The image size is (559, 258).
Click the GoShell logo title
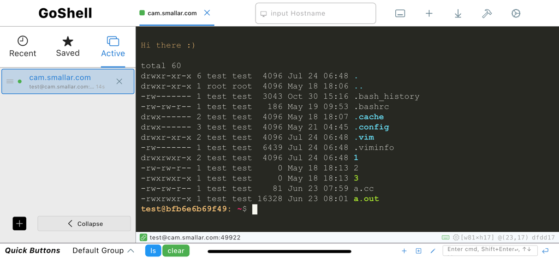[x=66, y=13]
